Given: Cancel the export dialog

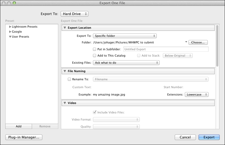Looking at the screenshot, I should tap(185, 137).
